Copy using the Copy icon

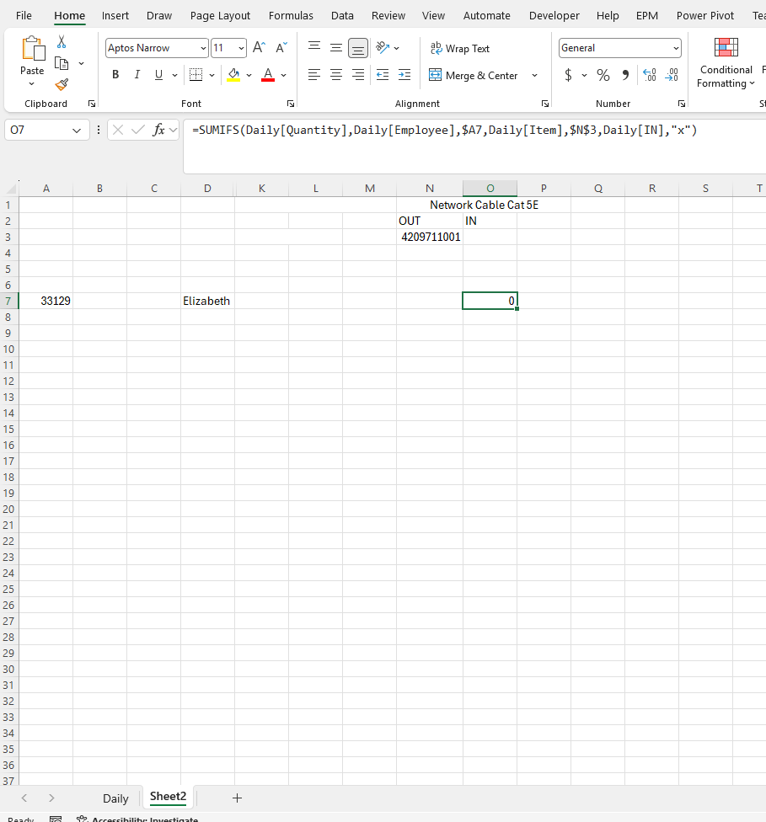coord(62,63)
